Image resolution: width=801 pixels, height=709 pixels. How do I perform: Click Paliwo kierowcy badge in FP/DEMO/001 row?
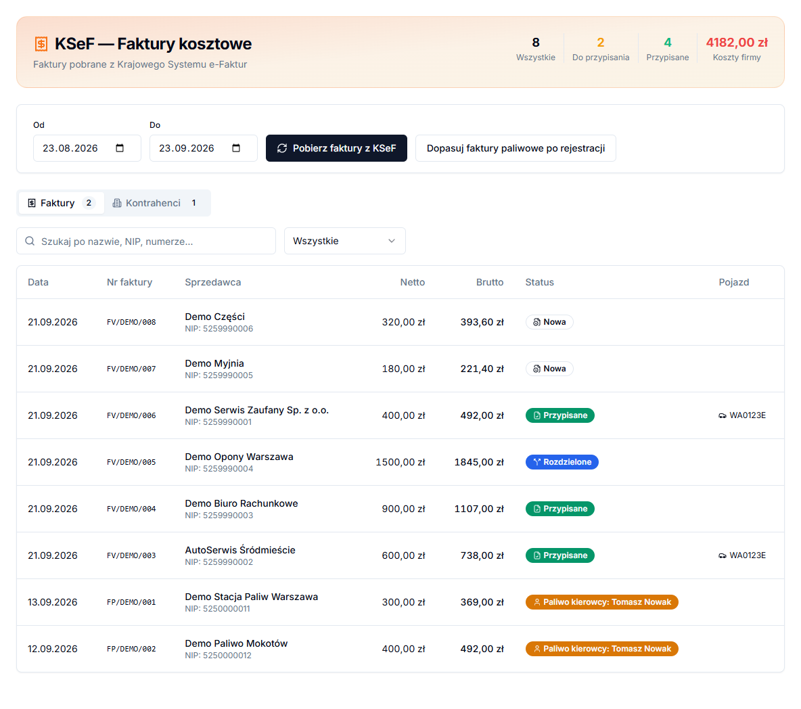(x=602, y=602)
